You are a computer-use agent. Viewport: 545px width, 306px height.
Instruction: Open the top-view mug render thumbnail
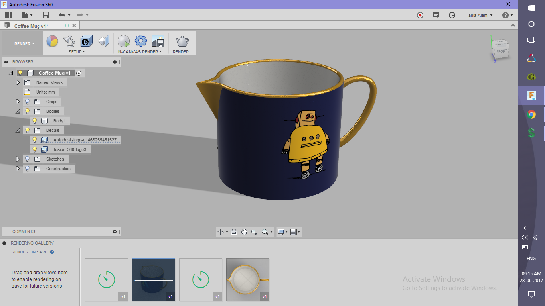[x=248, y=280]
